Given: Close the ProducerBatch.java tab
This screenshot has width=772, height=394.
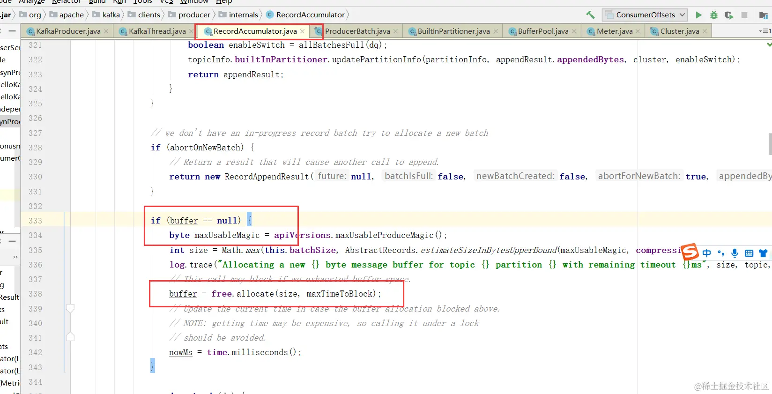Looking at the screenshot, I should (396, 31).
